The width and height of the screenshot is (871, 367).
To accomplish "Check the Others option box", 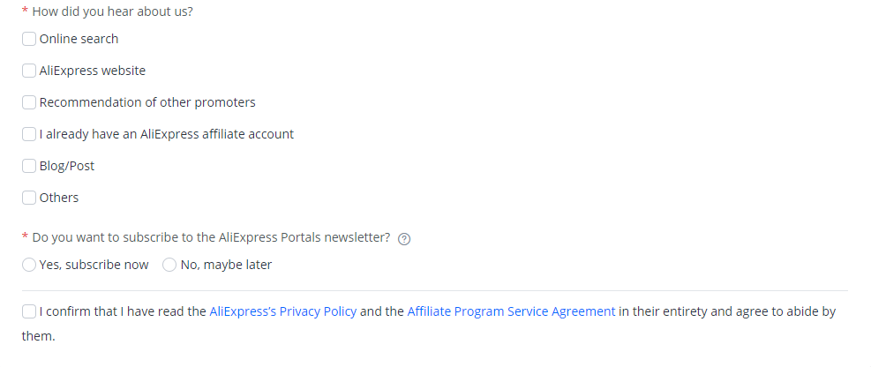I will pyautogui.click(x=29, y=198).
